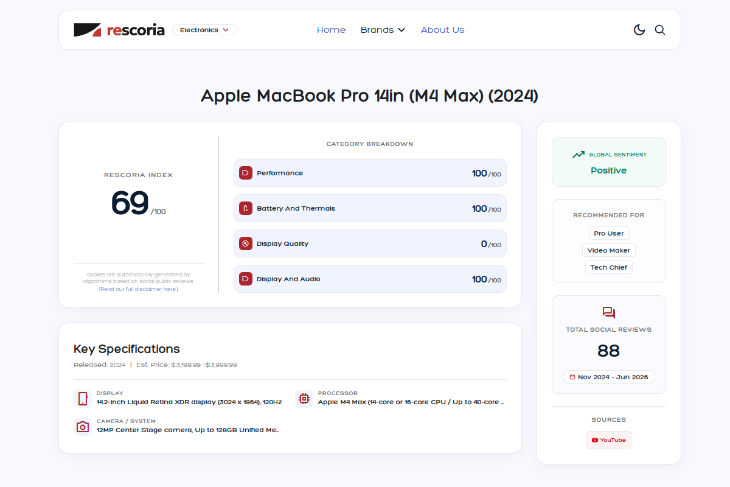This screenshot has height=487, width=730.
Task: Click the Performance category icon
Action: tap(246, 173)
